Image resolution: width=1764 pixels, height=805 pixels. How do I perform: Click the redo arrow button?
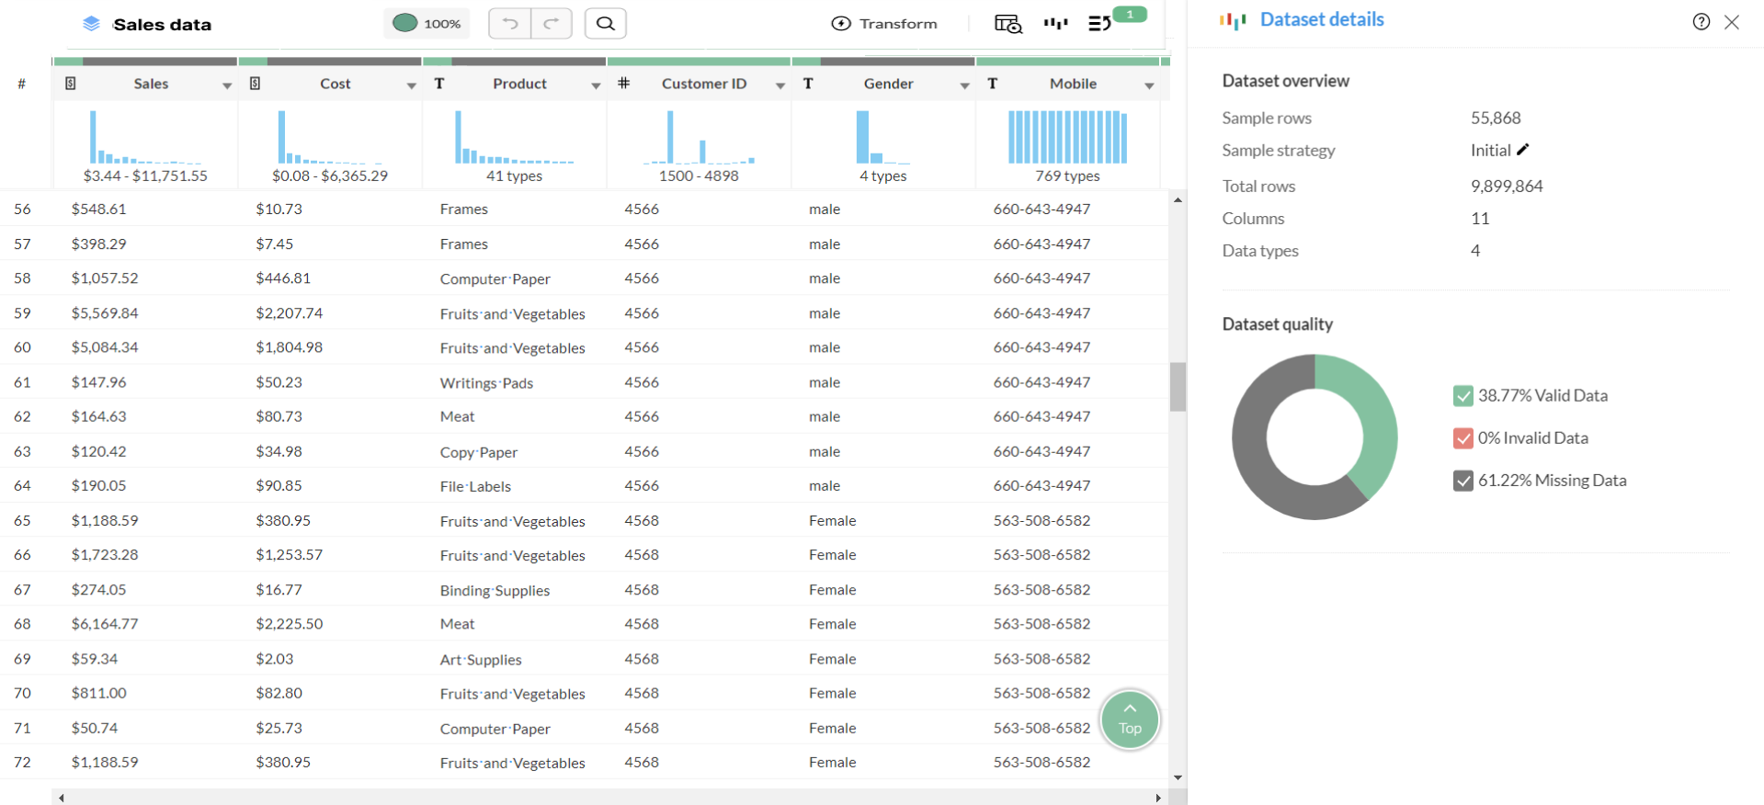552,24
